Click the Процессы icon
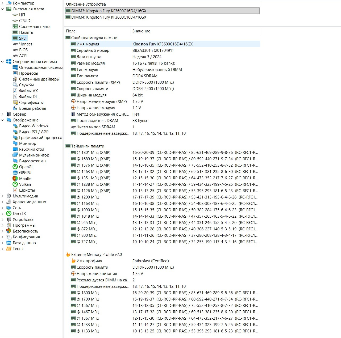 point(15,73)
